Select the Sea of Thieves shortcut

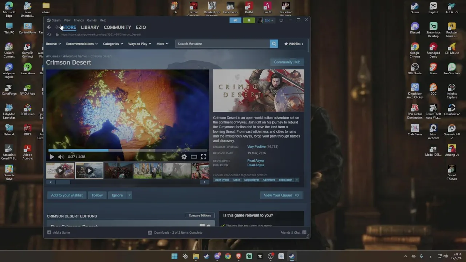[x=452, y=172]
